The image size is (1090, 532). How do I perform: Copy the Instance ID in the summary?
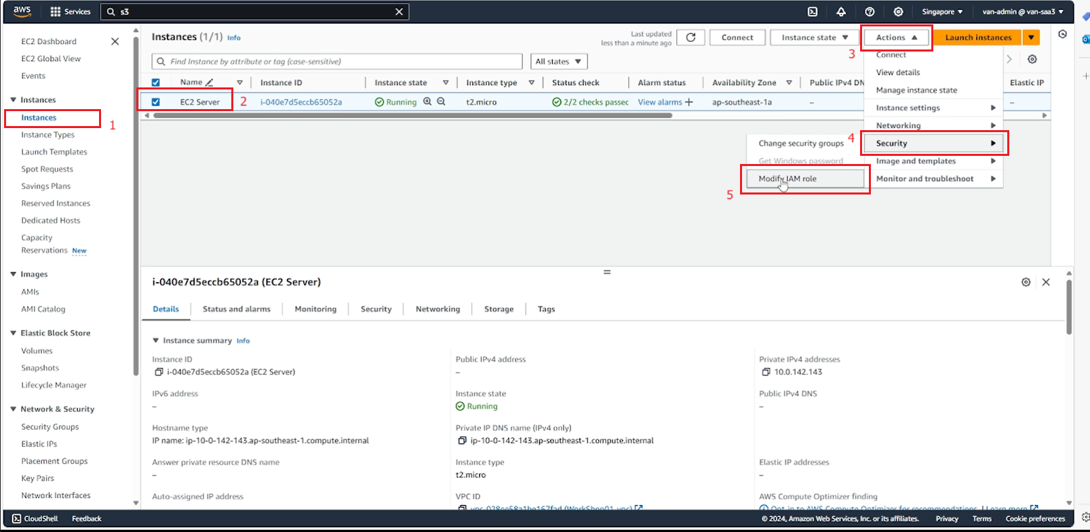pos(159,372)
